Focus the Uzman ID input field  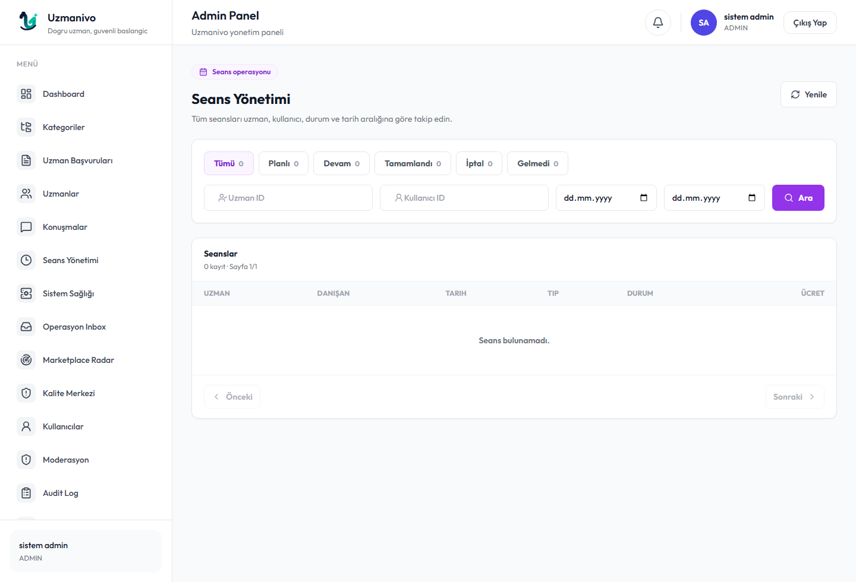[x=288, y=198]
